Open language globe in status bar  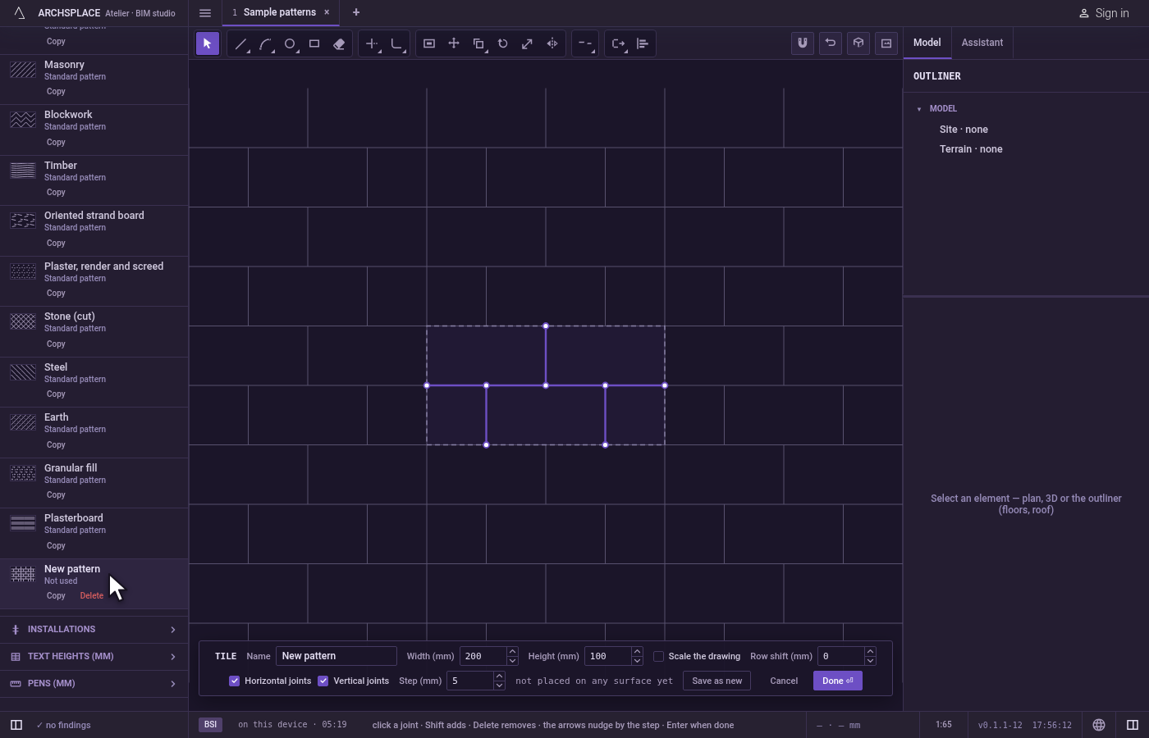coord(1099,725)
